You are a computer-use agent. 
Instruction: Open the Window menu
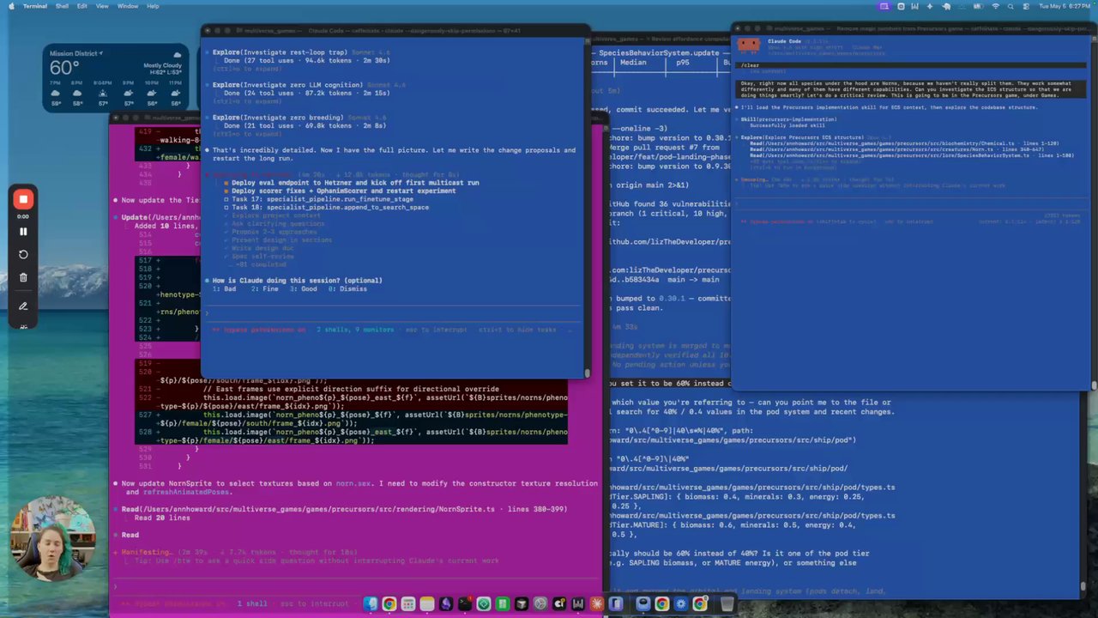pos(128,6)
